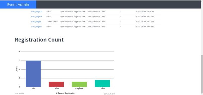
Task: Click the Registration Count heading
Action: [x=39, y=40]
